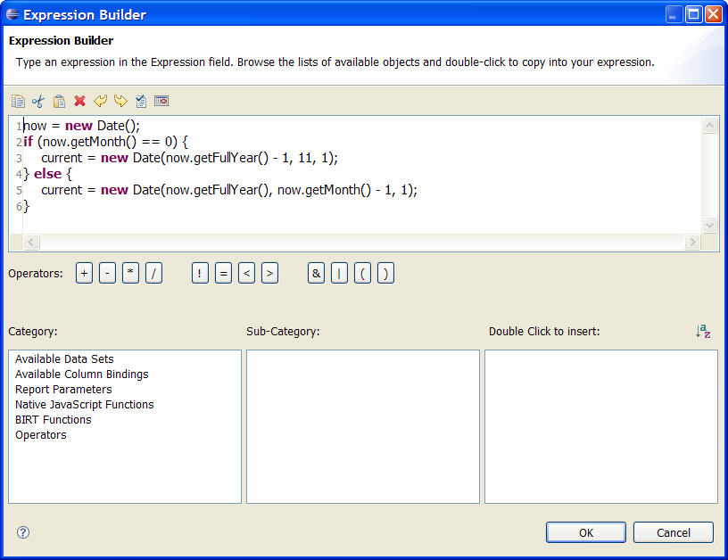The width and height of the screenshot is (728, 560).
Task: Click the rightmost toolbar icon
Action: (x=161, y=101)
